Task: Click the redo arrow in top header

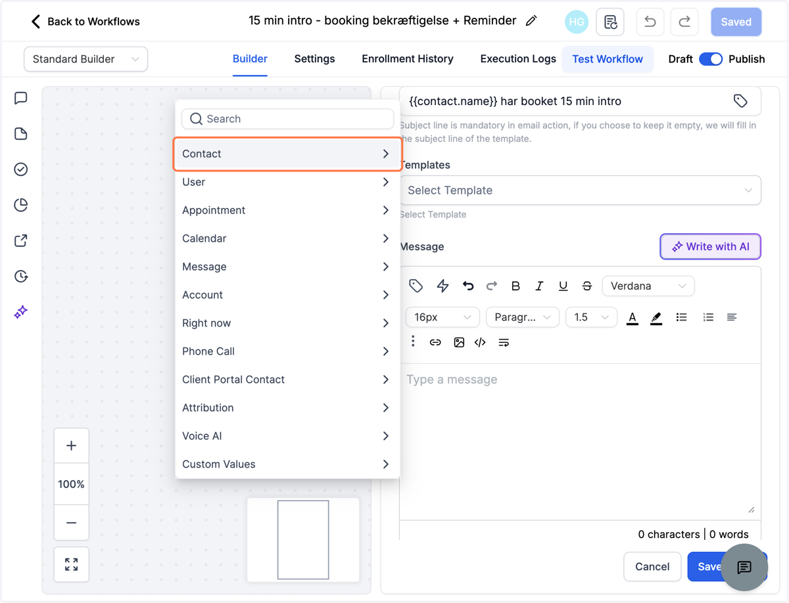Action: (684, 22)
